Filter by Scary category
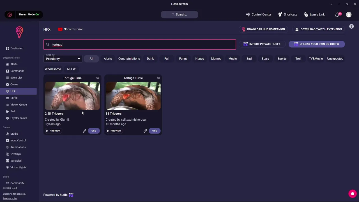Screen dimensions: 359x202 pyautogui.click(x=266, y=59)
